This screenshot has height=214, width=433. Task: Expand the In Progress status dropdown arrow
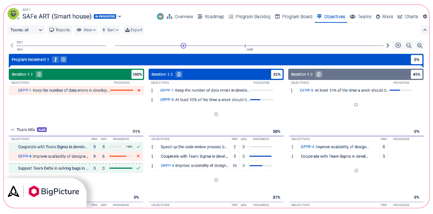(x=120, y=16)
